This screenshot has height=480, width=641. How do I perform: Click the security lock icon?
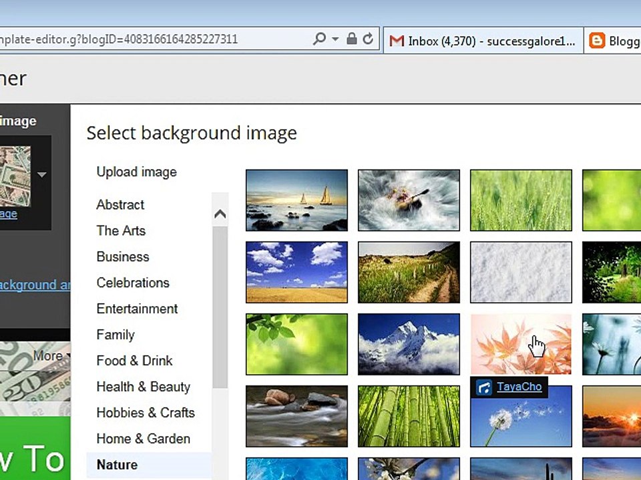point(351,39)
